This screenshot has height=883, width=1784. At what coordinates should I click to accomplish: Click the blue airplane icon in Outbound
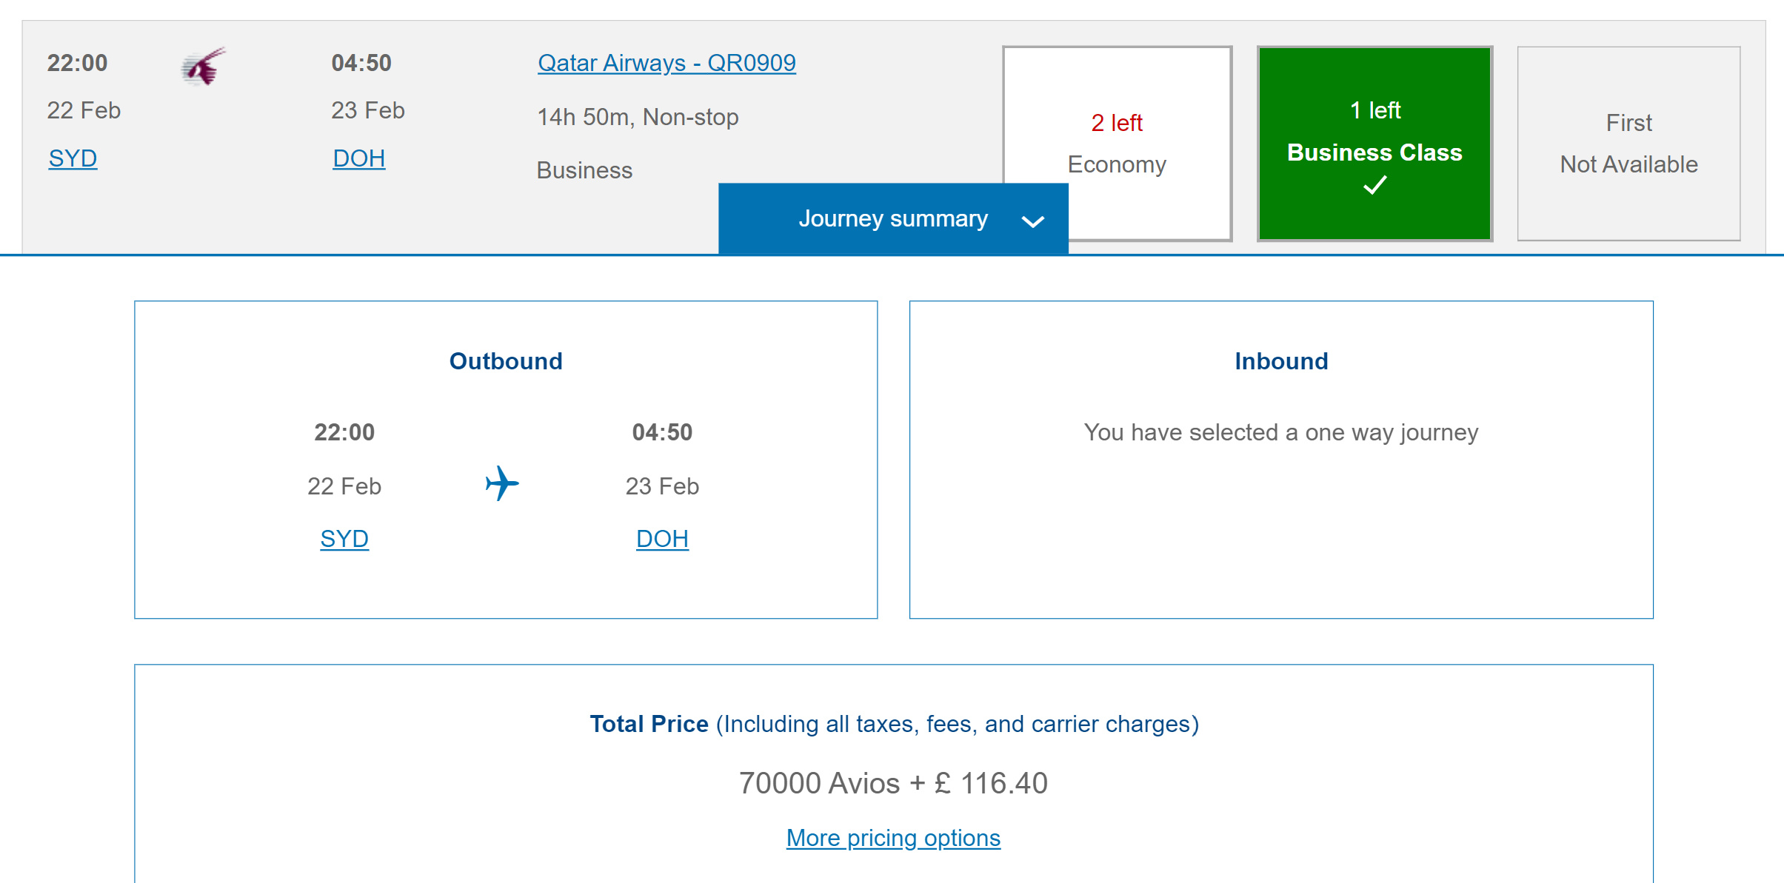(x=502, y=483)
